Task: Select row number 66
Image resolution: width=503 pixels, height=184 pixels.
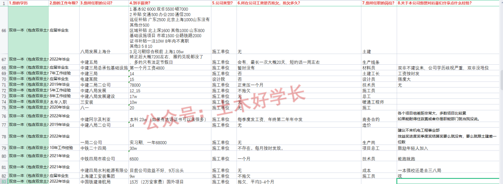Action: (x=4, y=30)
